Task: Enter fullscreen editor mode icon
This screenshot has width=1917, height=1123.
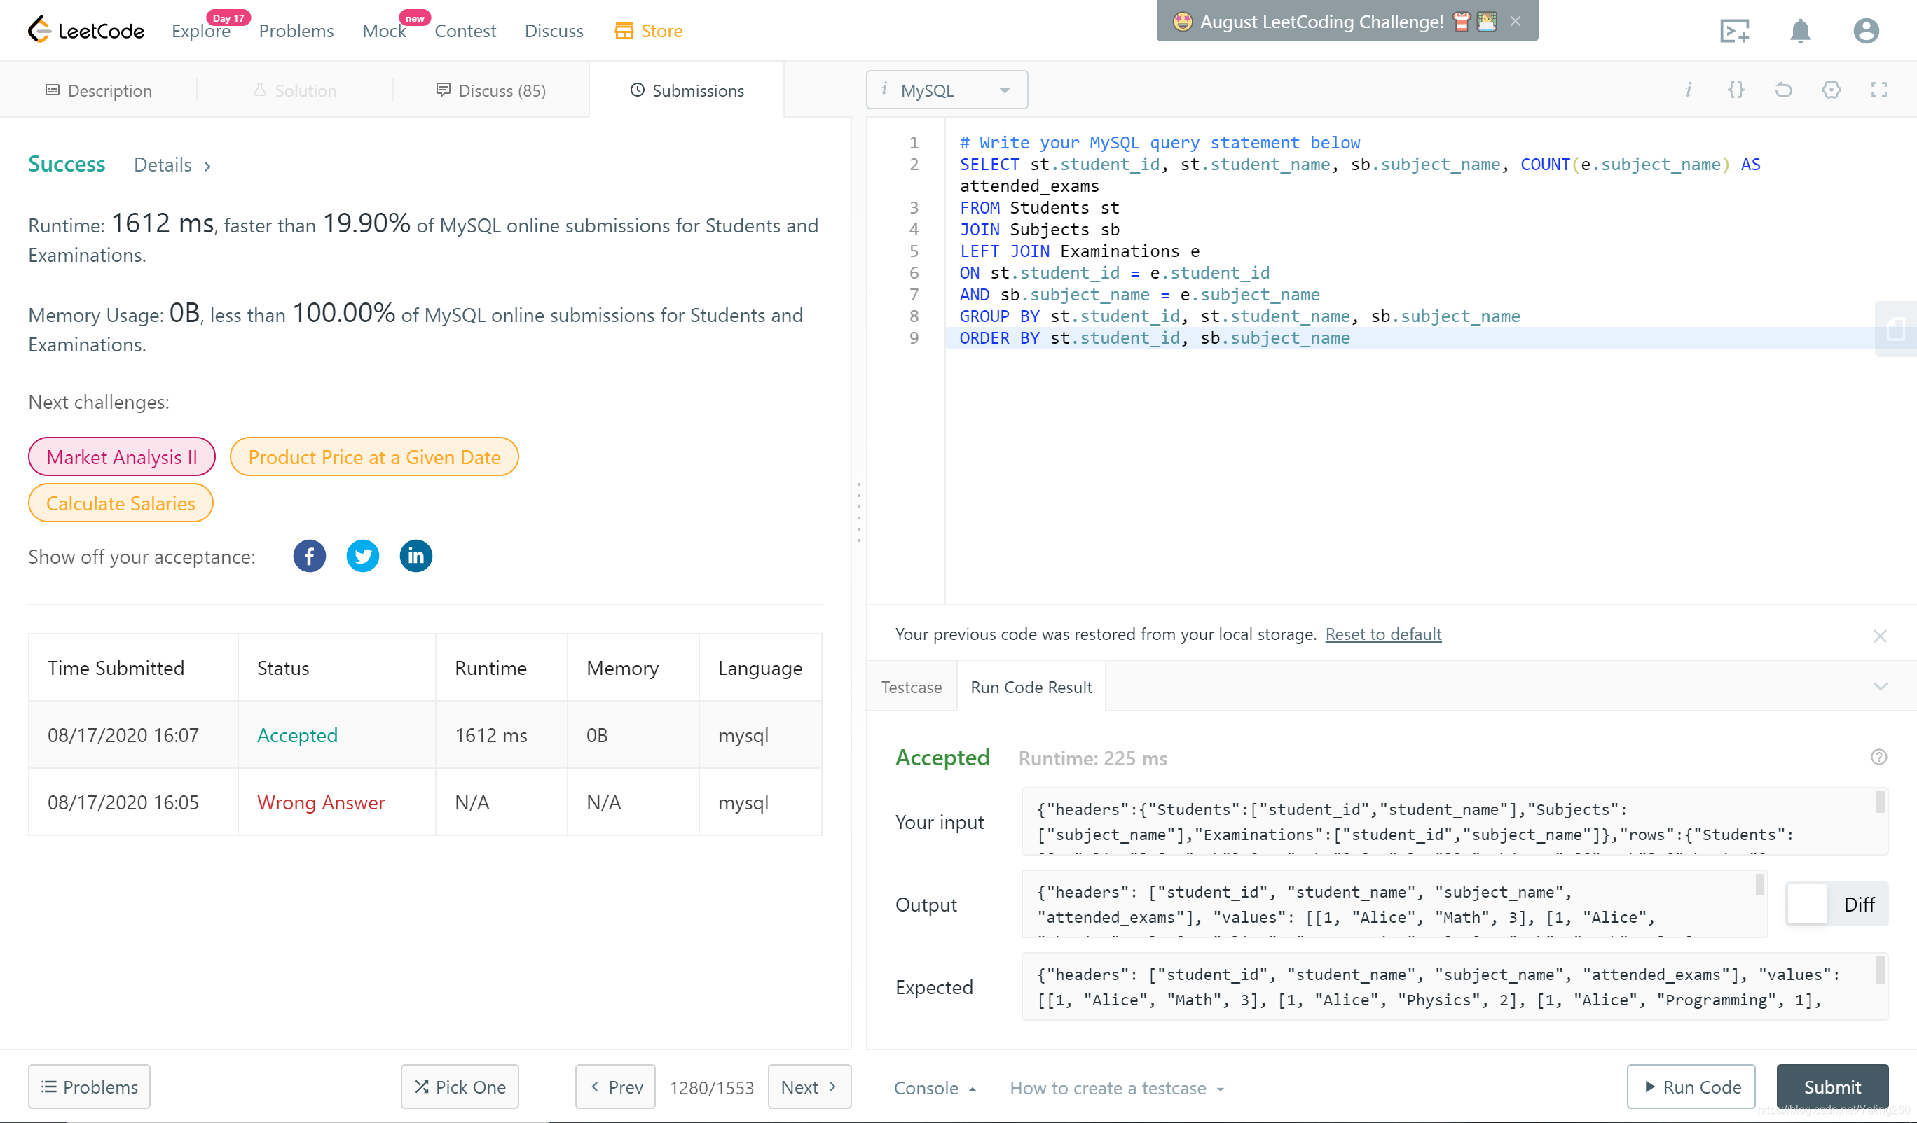Action: pyautogui.click(x=1878, y=90)
